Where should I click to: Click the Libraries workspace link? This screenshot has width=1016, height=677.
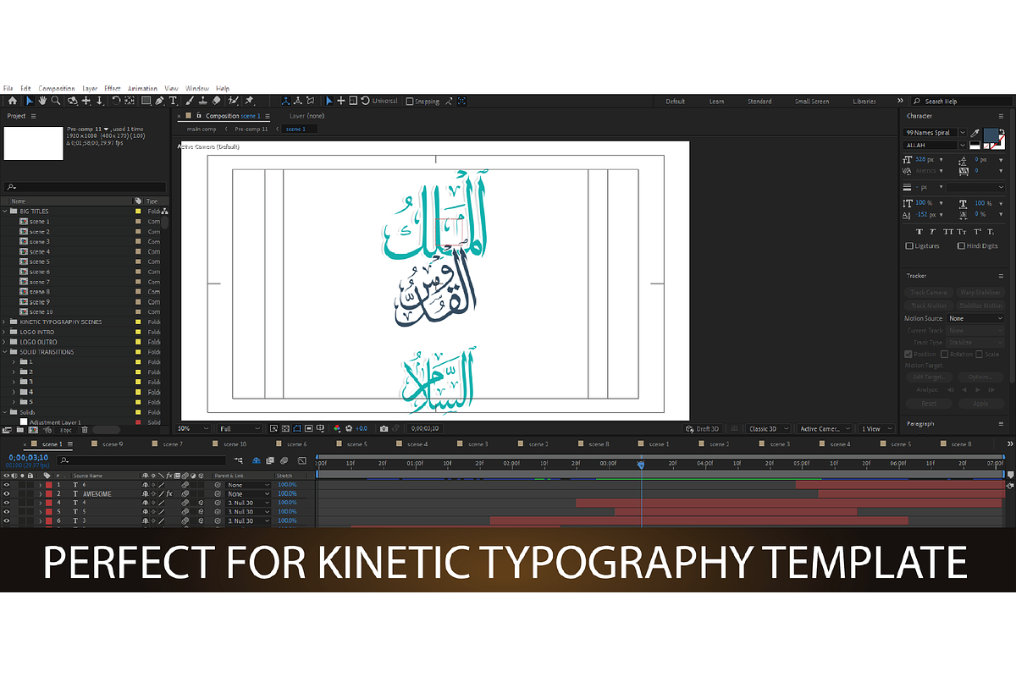pos(864,102)
